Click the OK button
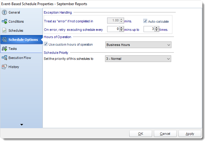207x143 pixels. [141, 134]
